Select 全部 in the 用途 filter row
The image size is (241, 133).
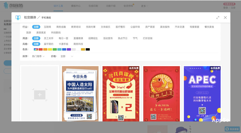[36, 38]
